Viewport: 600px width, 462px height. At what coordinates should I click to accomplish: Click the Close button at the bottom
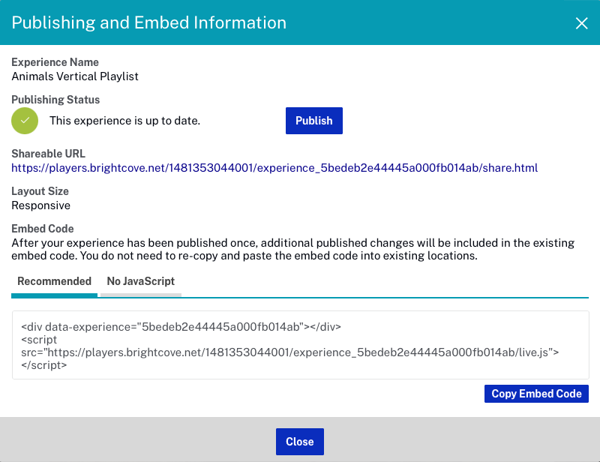click(299, 441)
